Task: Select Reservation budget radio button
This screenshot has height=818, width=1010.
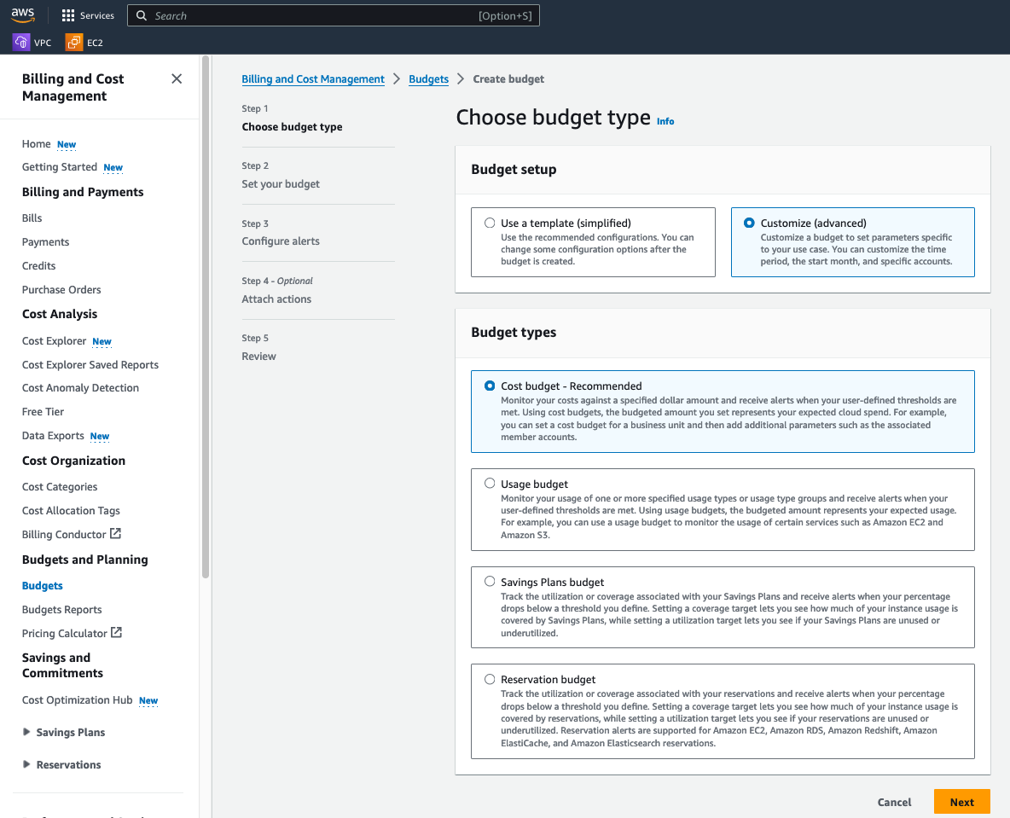Action: (490, 679)
